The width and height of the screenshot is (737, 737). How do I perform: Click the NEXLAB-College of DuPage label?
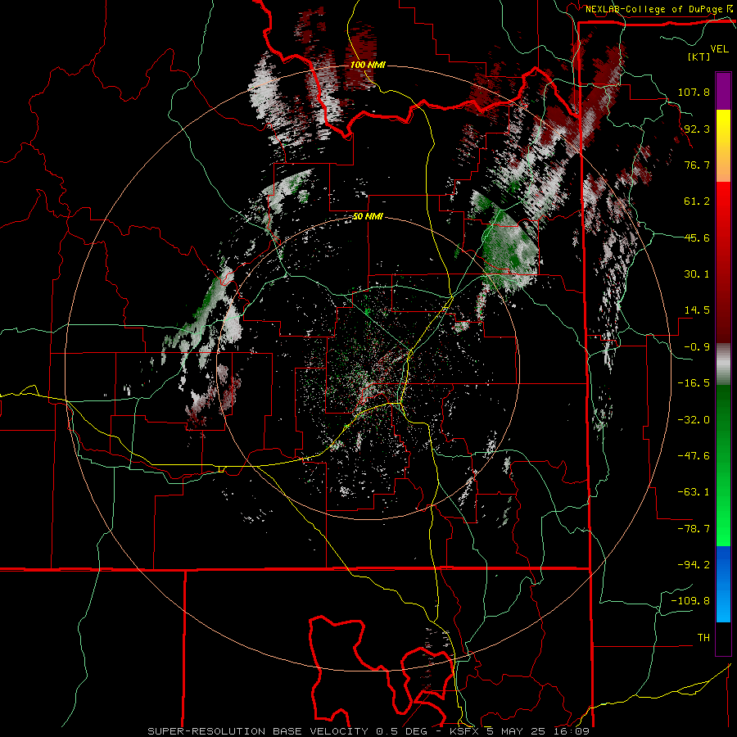pyautogui.click(x=654, y=9)
